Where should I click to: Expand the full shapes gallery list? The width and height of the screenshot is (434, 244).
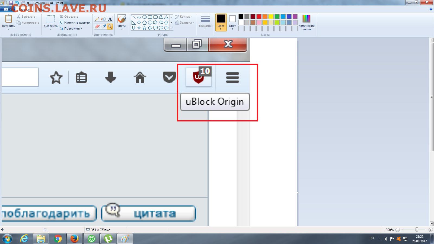[x=171, y=28]
